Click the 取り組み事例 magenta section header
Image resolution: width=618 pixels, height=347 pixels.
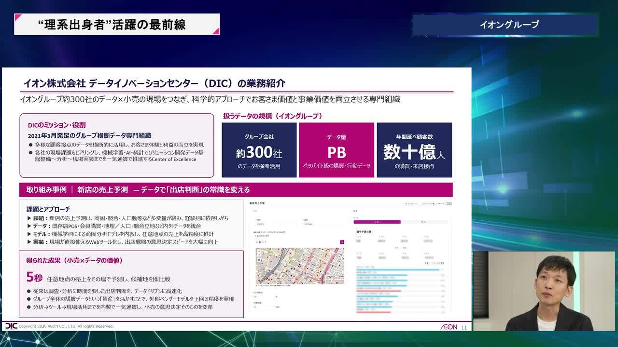tap(236, 190)
